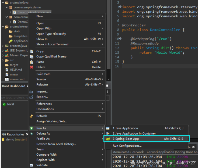Expand the src/test/java folder
This screenshot has height=168, width=198.
(3, 46)
